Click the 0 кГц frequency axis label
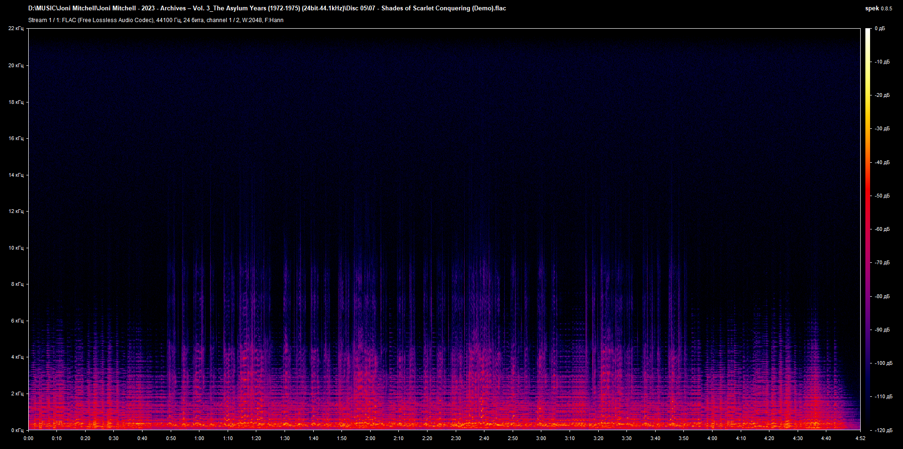 (18, 429)
